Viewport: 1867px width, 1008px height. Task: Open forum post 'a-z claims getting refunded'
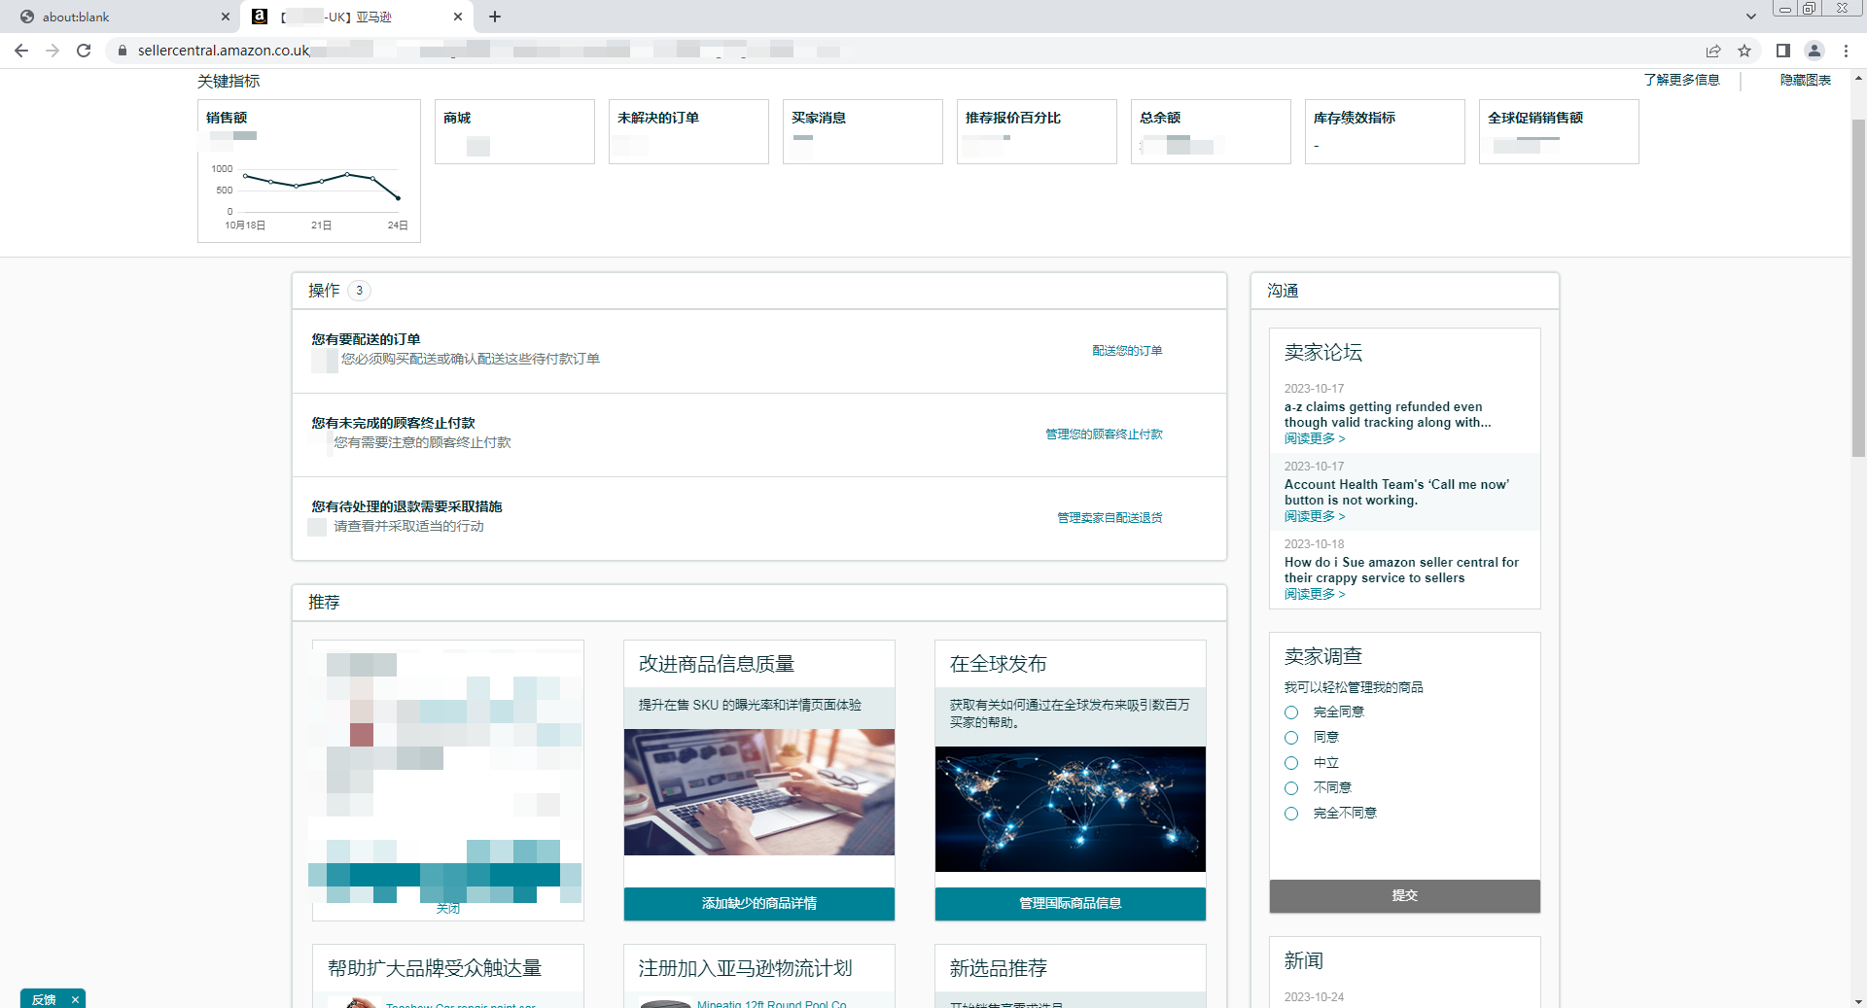coord(1388,415)
